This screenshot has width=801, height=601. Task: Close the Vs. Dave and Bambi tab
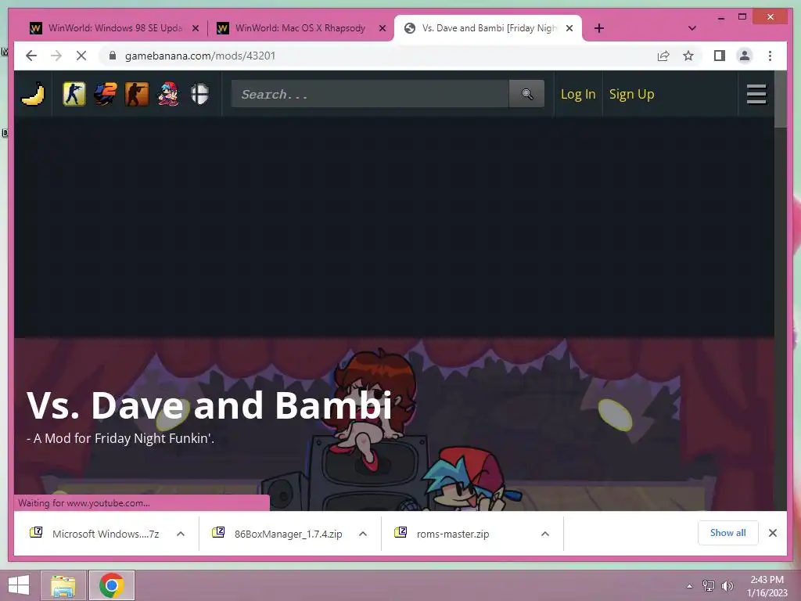tap(569, 28)
